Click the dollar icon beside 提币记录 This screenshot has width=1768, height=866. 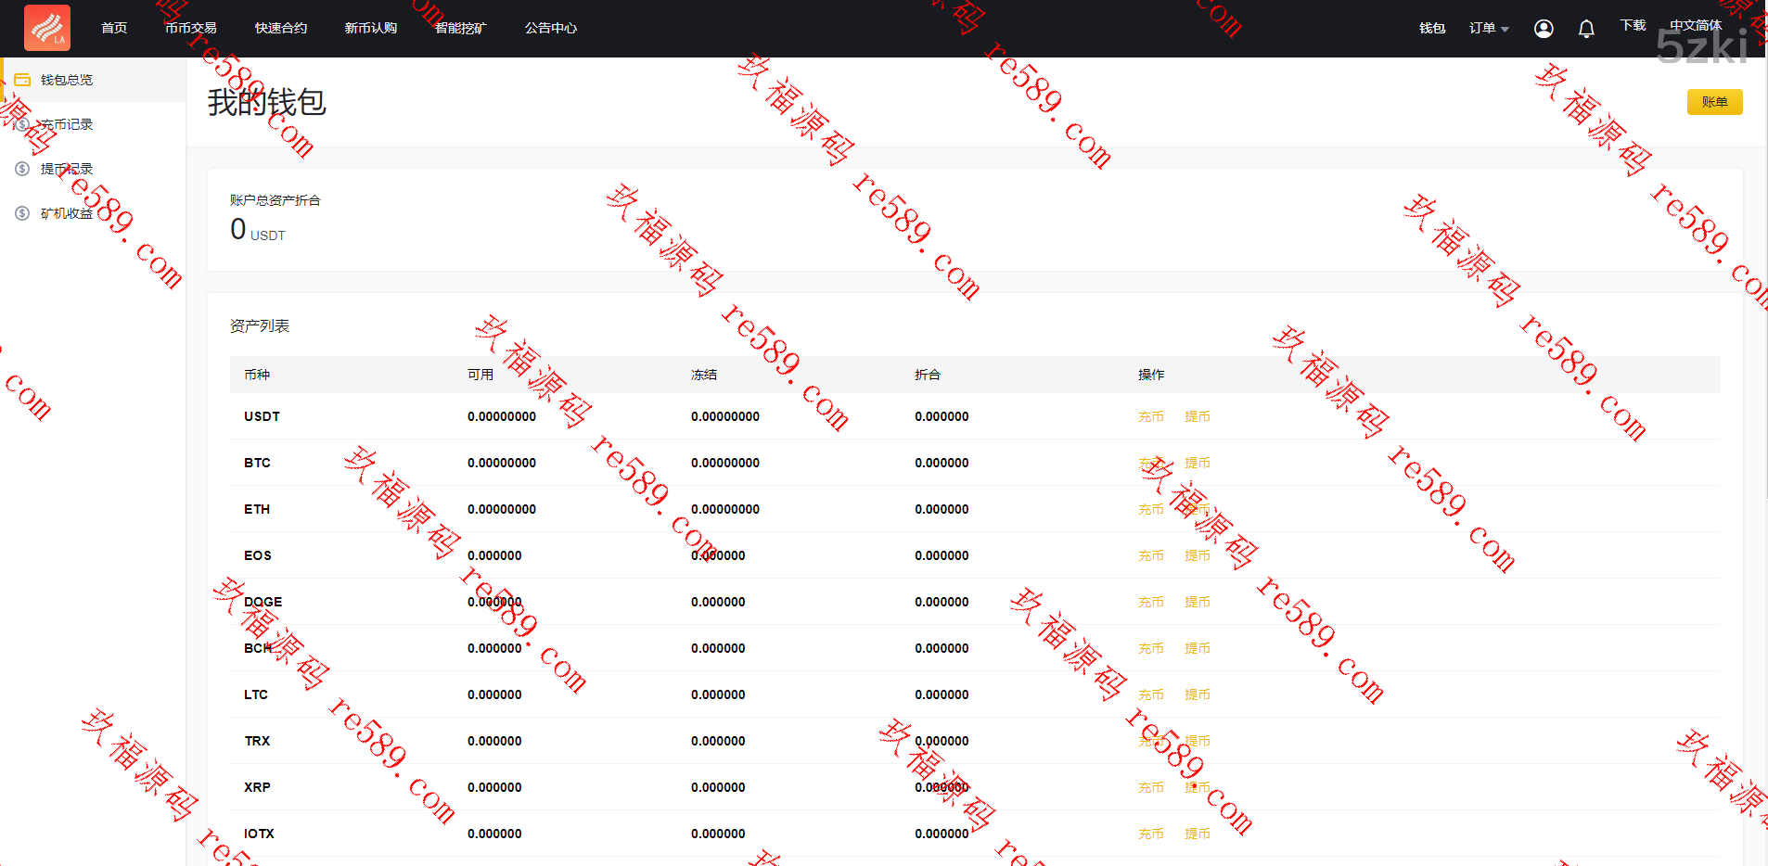point(22,169)
